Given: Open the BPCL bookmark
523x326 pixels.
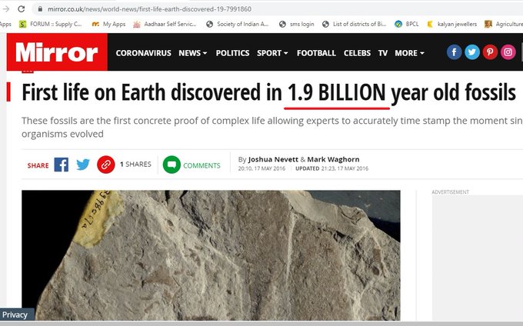Looking at the screenshot, I should [407, 24].
